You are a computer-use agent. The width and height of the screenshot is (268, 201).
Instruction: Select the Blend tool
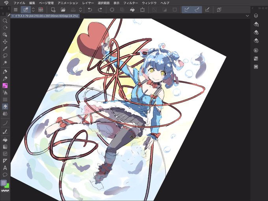5,114
